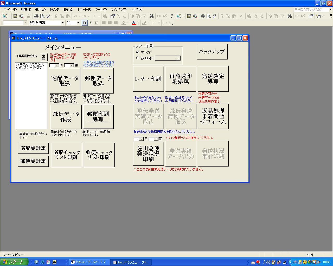The height and width of the screenshot is (266, 333).
Task: Click the underline formatting icon
Action: point(96,23)
